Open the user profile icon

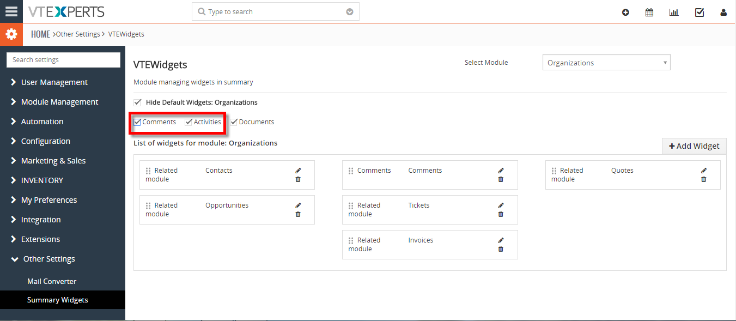[x=723, y=13]
